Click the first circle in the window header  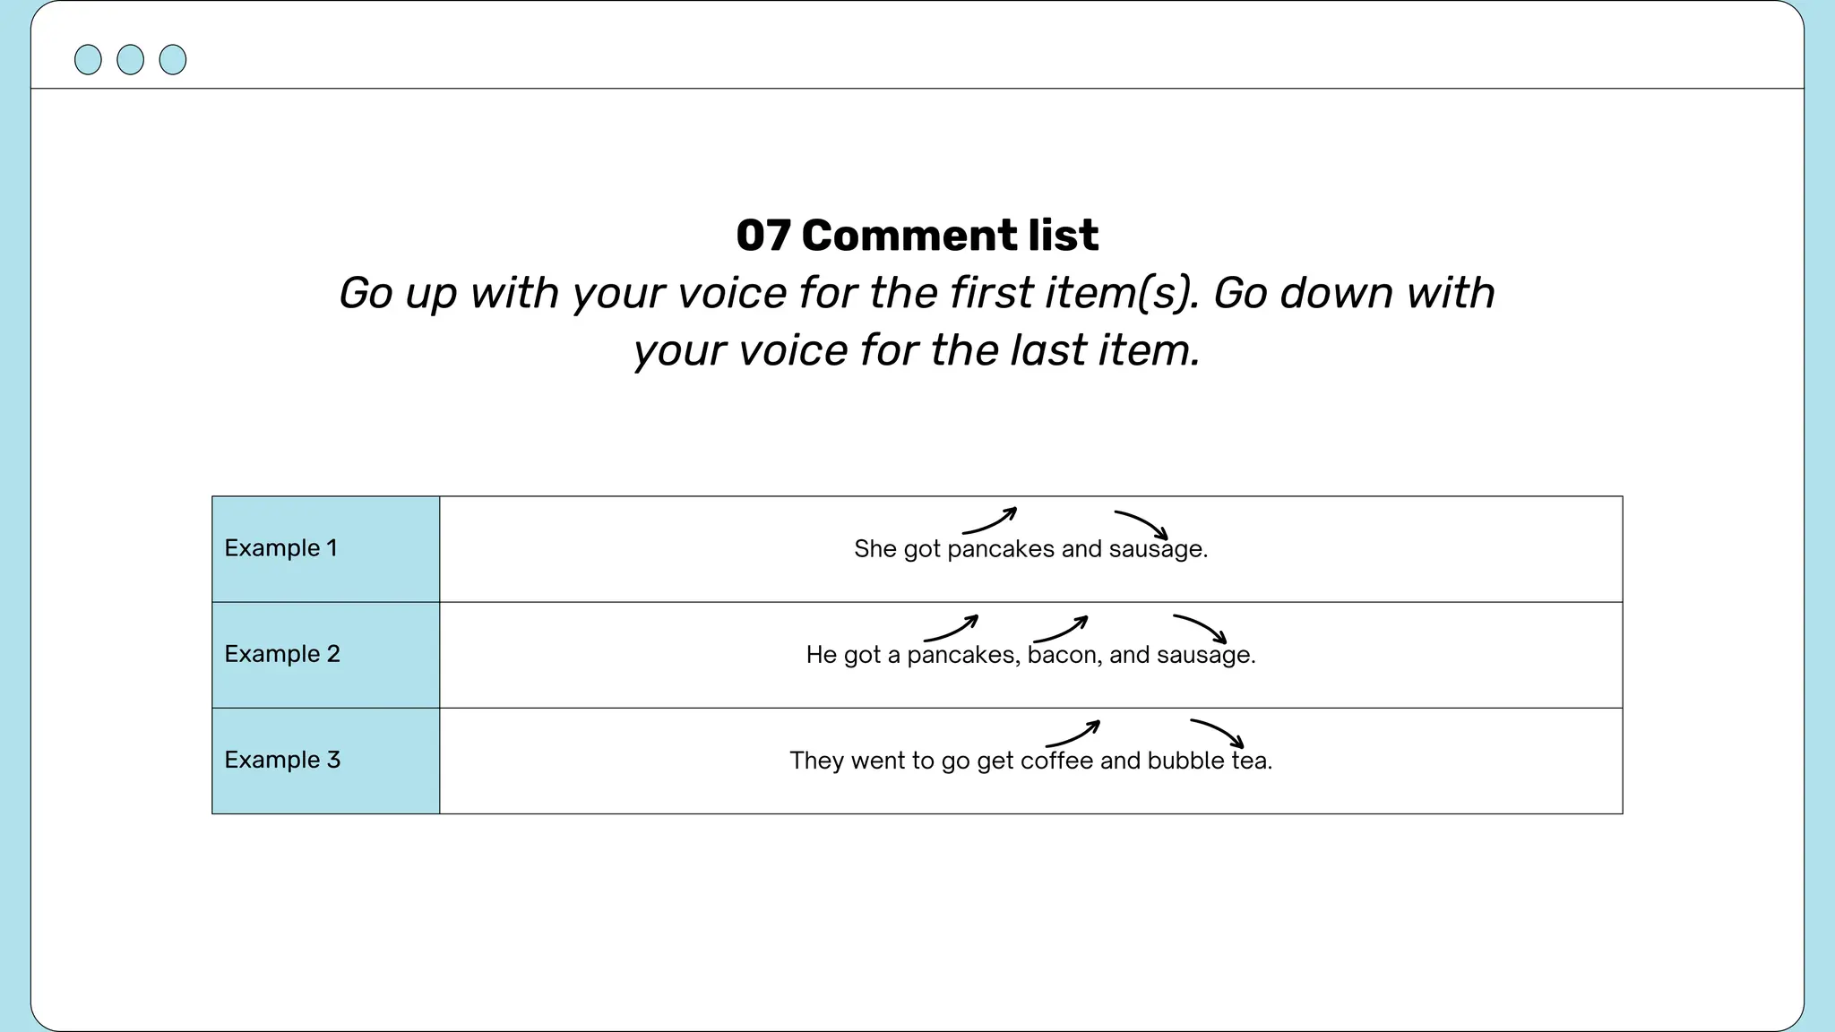(x=88, y=60)
